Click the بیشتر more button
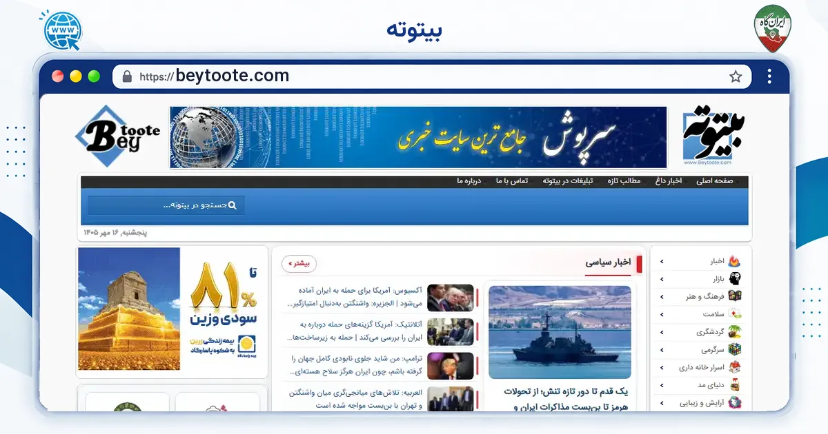This screenshot has height=434, width=828. [299, 264]
